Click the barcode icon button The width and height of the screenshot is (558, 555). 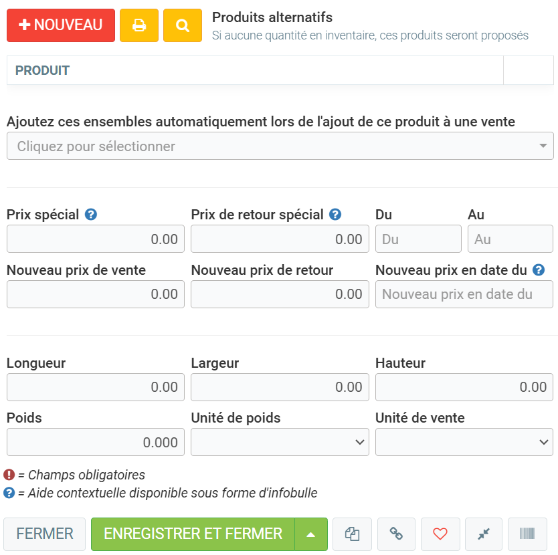pos(527,534)
